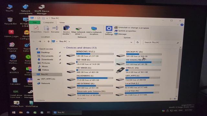Go up one folder level arrow
The width and height of the screenshot is (207, 116).
[x=49, y=42]
